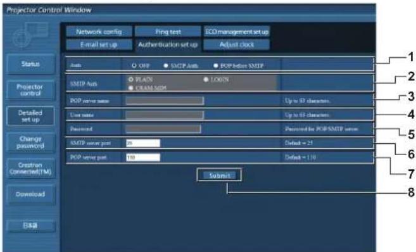Viewport: 416px width, 252px height.
Task: Click the SMTP server port field
Action: coord(143,143)
